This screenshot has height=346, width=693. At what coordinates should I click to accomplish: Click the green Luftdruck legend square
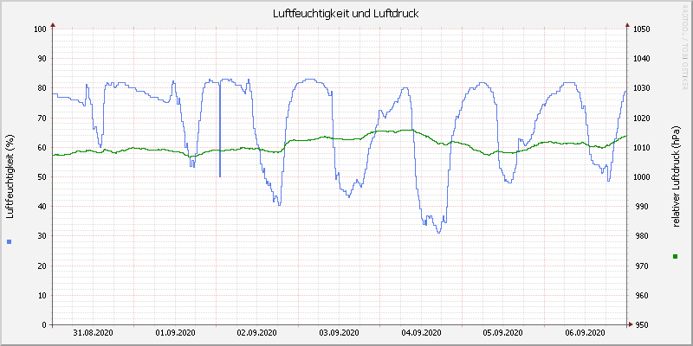point(675,256)
